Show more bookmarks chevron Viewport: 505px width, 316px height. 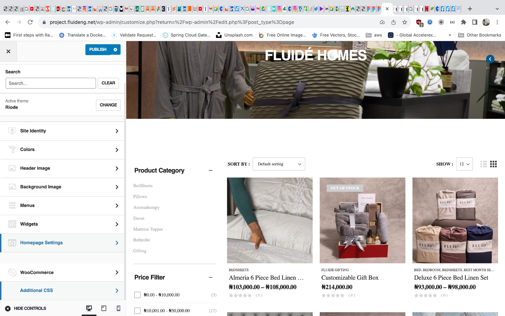click(450, 35)
